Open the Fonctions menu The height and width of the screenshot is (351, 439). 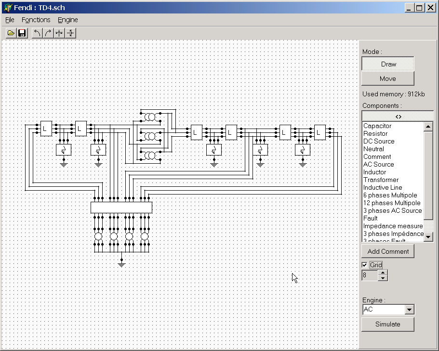(x=36, y=20)
